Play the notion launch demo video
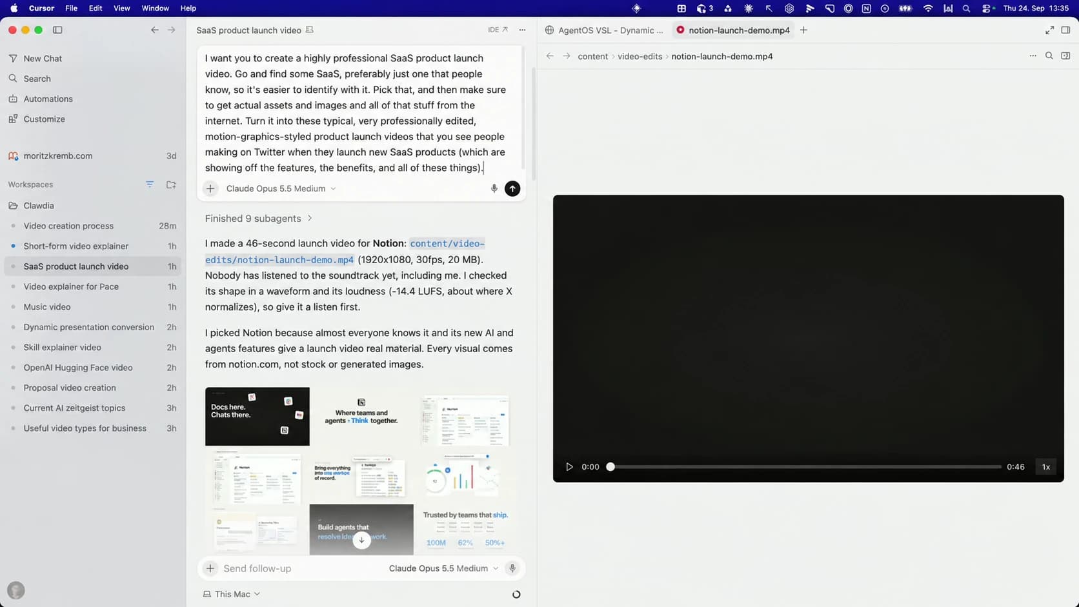The height and width of the screenshot is (607, 1079). tap(569, 467)
